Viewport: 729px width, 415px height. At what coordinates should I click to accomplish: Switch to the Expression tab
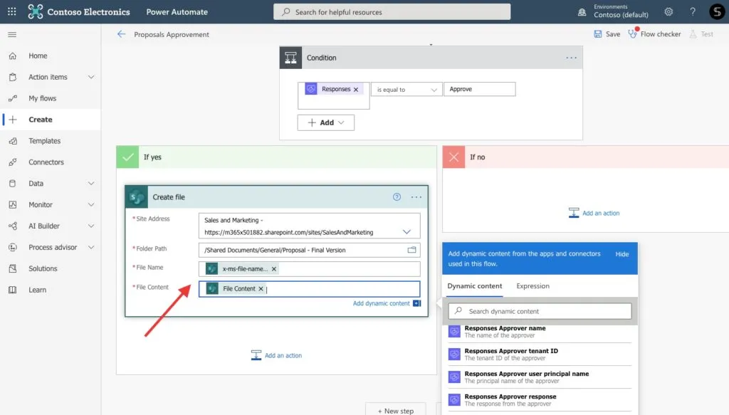(x=533, y=286)
